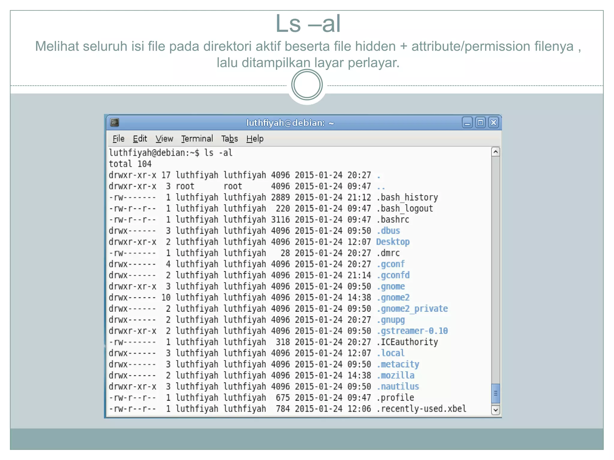This screenshot has width=614, height=460.
Task: Click the .gnome directory name
Action: pyautogui.click(x=391, y=286)
